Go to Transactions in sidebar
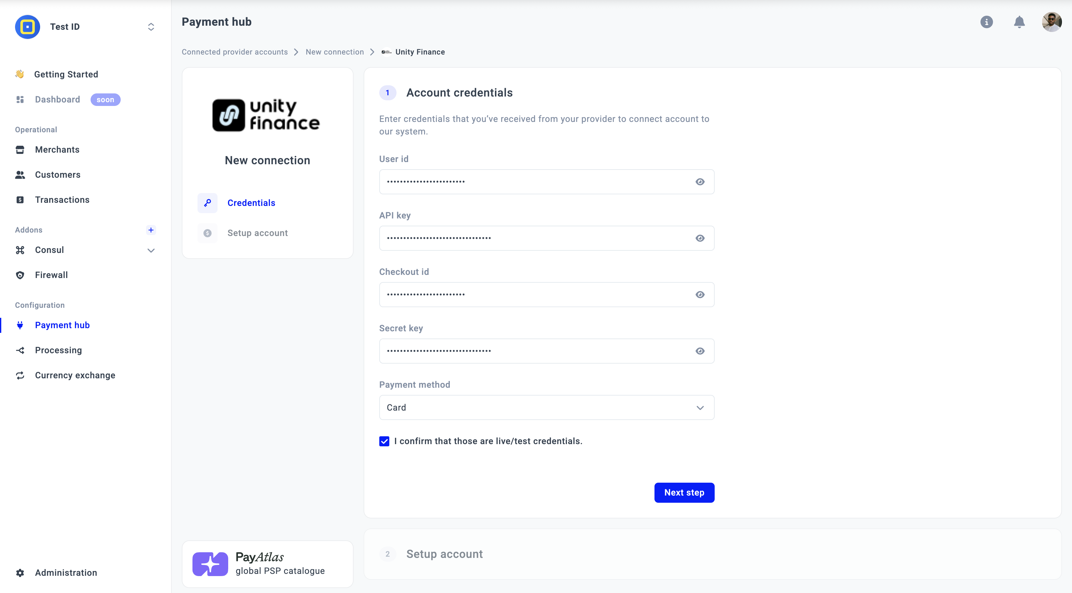Viewport: 1072px width, 593px height. pyautogui.click(x=62, y=200)
